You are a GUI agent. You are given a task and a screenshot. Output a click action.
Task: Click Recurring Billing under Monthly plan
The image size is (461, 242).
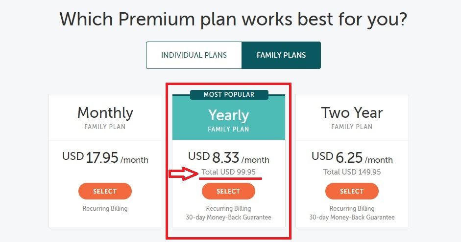pyautogui.click(x=105, y=209)
